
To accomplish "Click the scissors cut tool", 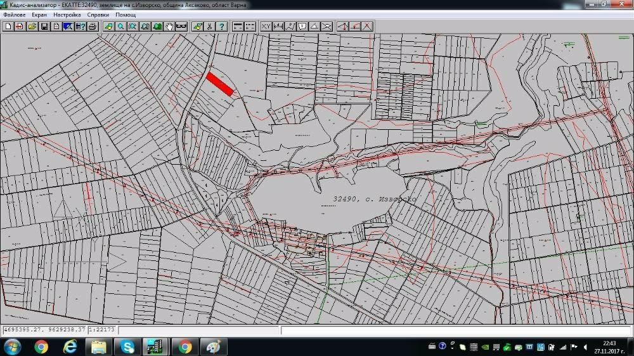I will coord(209,27).
